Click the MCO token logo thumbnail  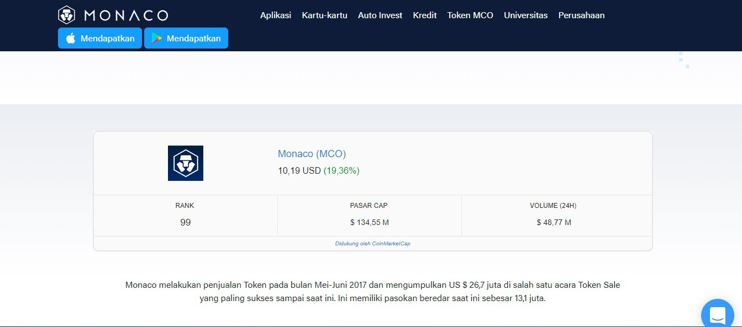[186, 163]
